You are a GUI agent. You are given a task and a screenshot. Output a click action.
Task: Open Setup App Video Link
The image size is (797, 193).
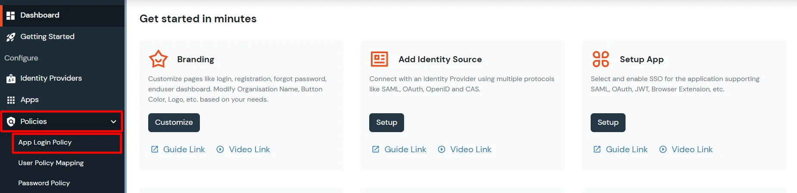(x=692, y=149)
